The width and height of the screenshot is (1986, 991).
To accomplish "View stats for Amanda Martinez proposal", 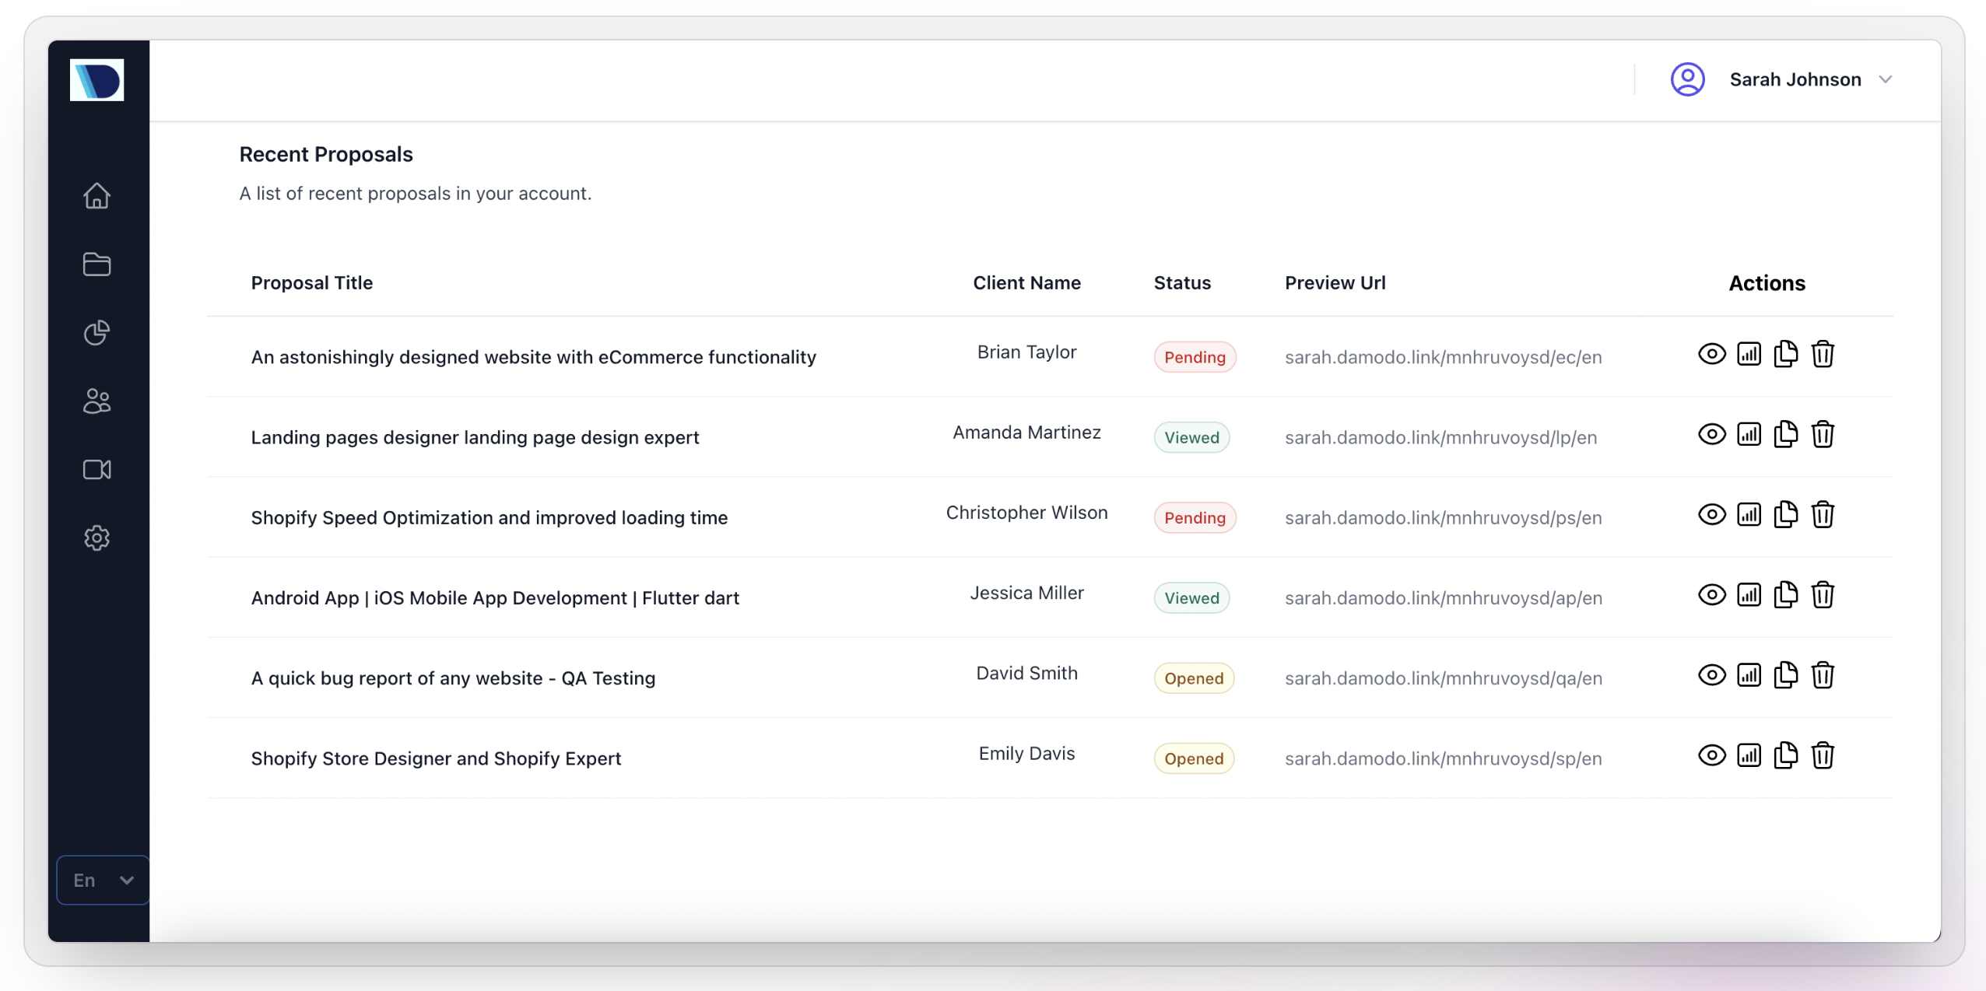I will 1749,434.
